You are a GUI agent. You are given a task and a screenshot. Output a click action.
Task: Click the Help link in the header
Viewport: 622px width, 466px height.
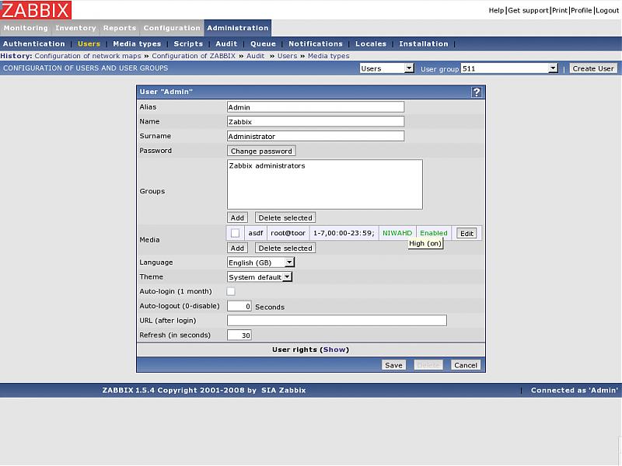pyautogui.click(x=496, y=10)
